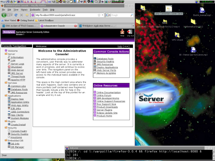
Task: Open the Database Pools link in Common Actions
Action: [105, 59]
